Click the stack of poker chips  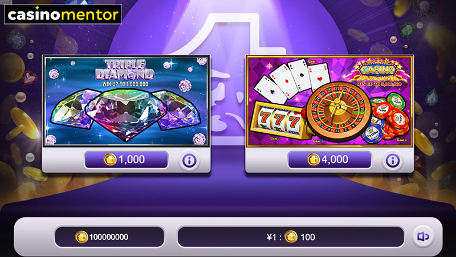(x=385, y=117)
